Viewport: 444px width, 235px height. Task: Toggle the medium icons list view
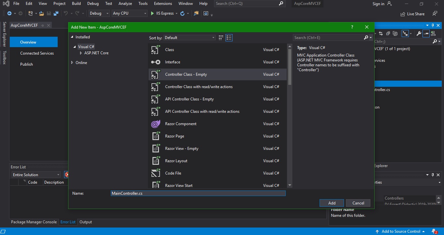229,38
